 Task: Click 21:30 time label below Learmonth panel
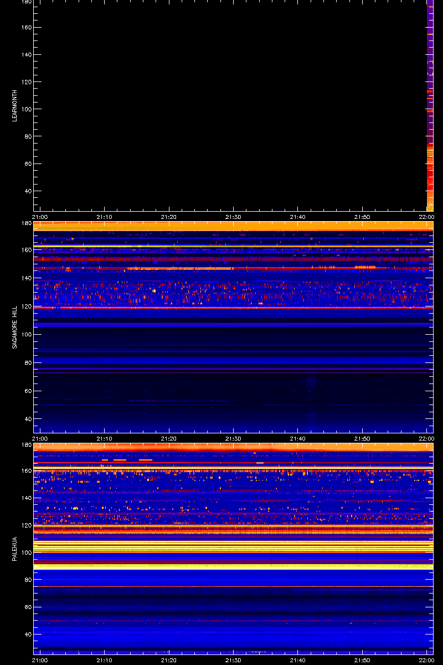233,217
